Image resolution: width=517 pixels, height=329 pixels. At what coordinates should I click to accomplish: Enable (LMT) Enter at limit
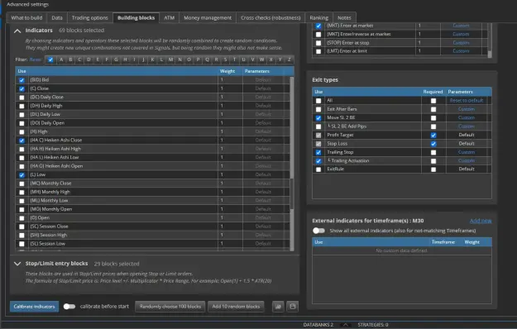[318, 51]
